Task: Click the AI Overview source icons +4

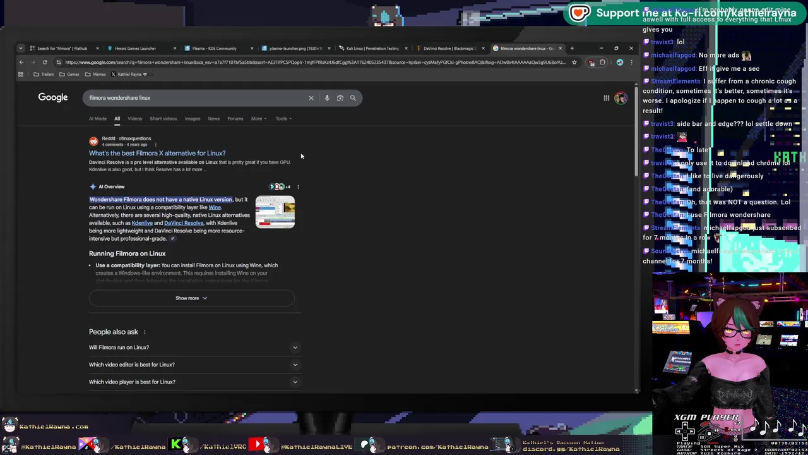Action: [280, 187]
